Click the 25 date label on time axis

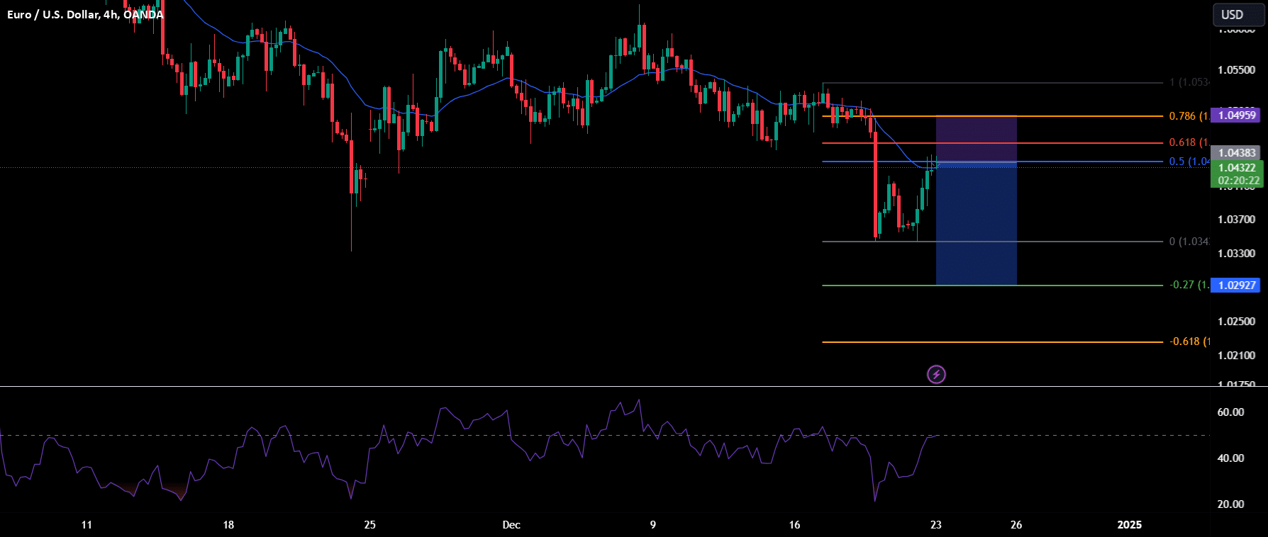pos(369,525)
